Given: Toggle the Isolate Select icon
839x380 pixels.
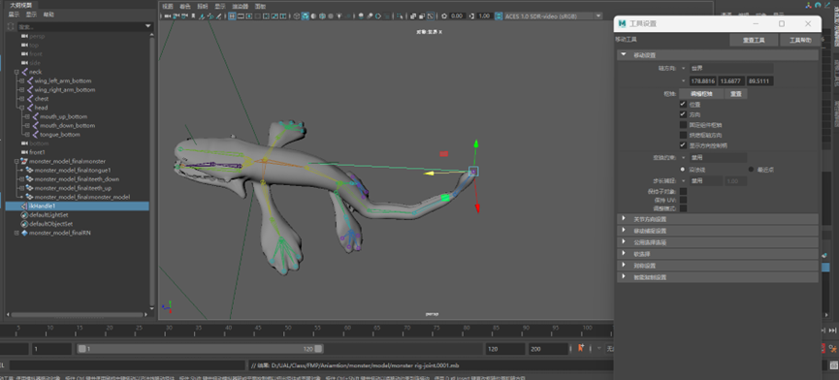Looking at the screenshot, I should coord(401,16).
